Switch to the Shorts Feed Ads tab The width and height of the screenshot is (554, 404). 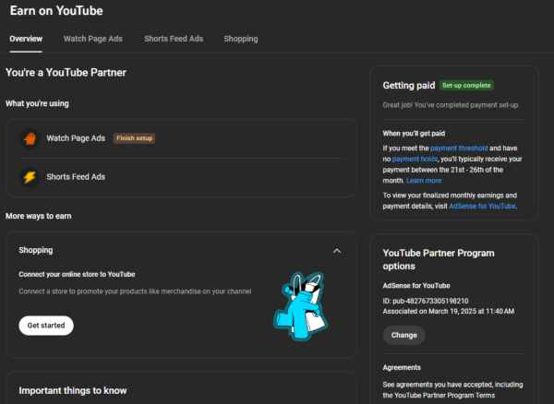pos(174,39)
